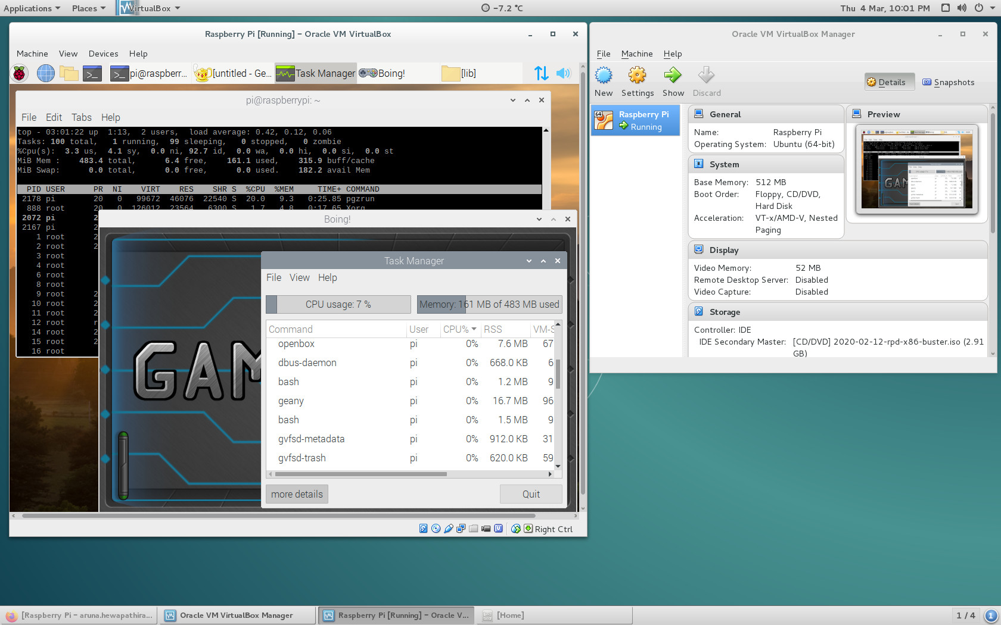Click the keyboard capture host key icon
The image size is (1001, 625).
528,529
